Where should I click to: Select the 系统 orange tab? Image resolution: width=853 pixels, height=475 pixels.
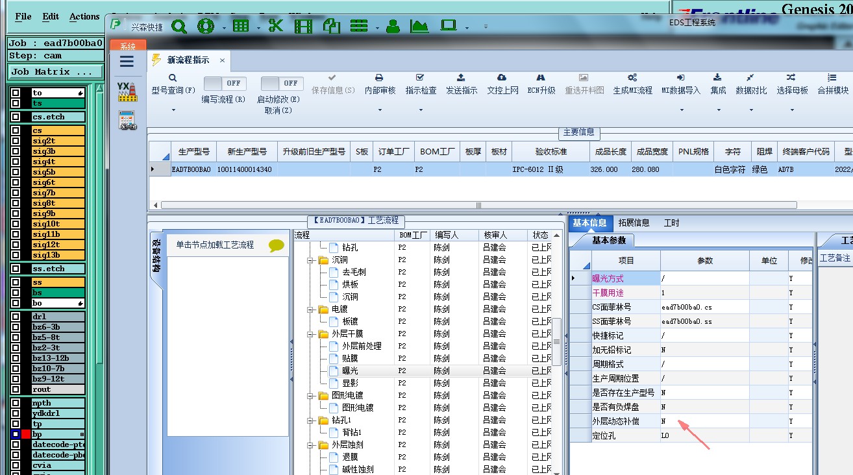[x=128, y=46]
